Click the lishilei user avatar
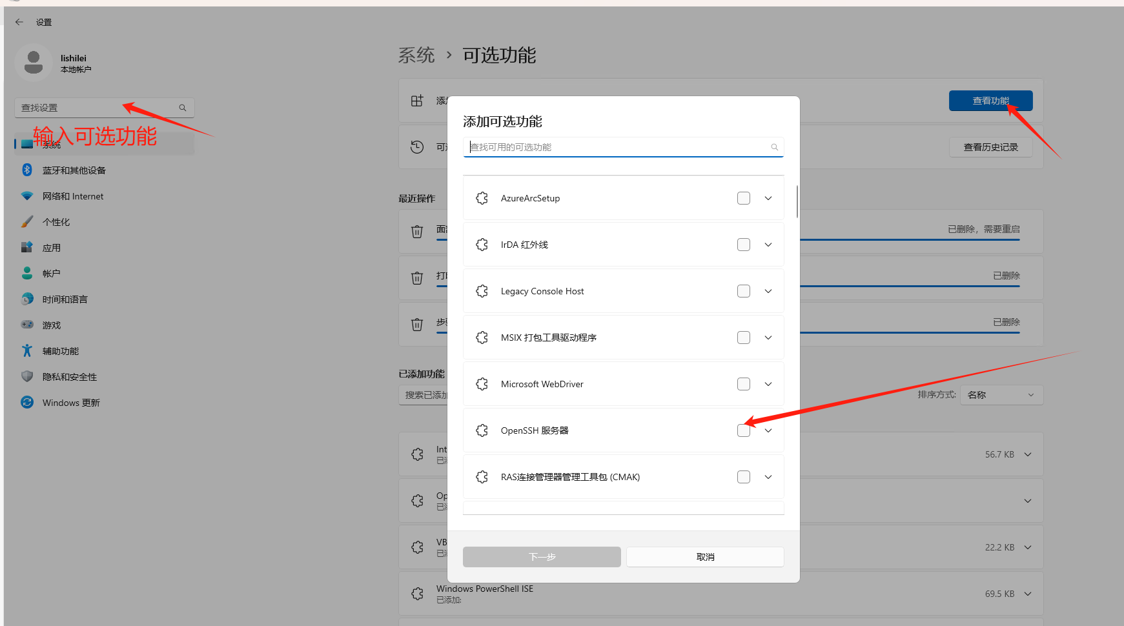The height and width of the screenshot is (626, 1124). [34, 63]
